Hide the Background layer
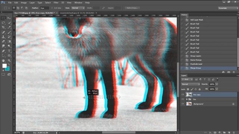 [x=183, y=104]
